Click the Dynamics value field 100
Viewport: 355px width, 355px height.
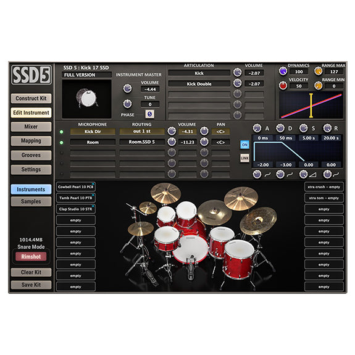[299, 72]
